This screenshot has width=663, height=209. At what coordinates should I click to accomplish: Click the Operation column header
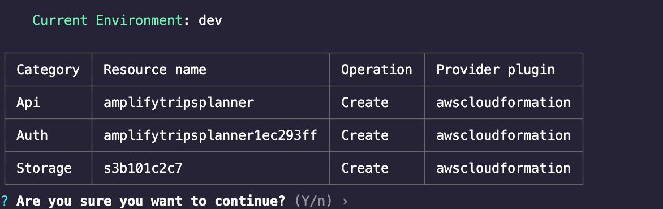click(377, 70)
